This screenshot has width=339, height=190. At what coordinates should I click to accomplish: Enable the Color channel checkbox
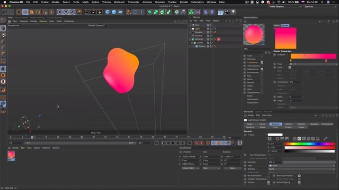262,56
